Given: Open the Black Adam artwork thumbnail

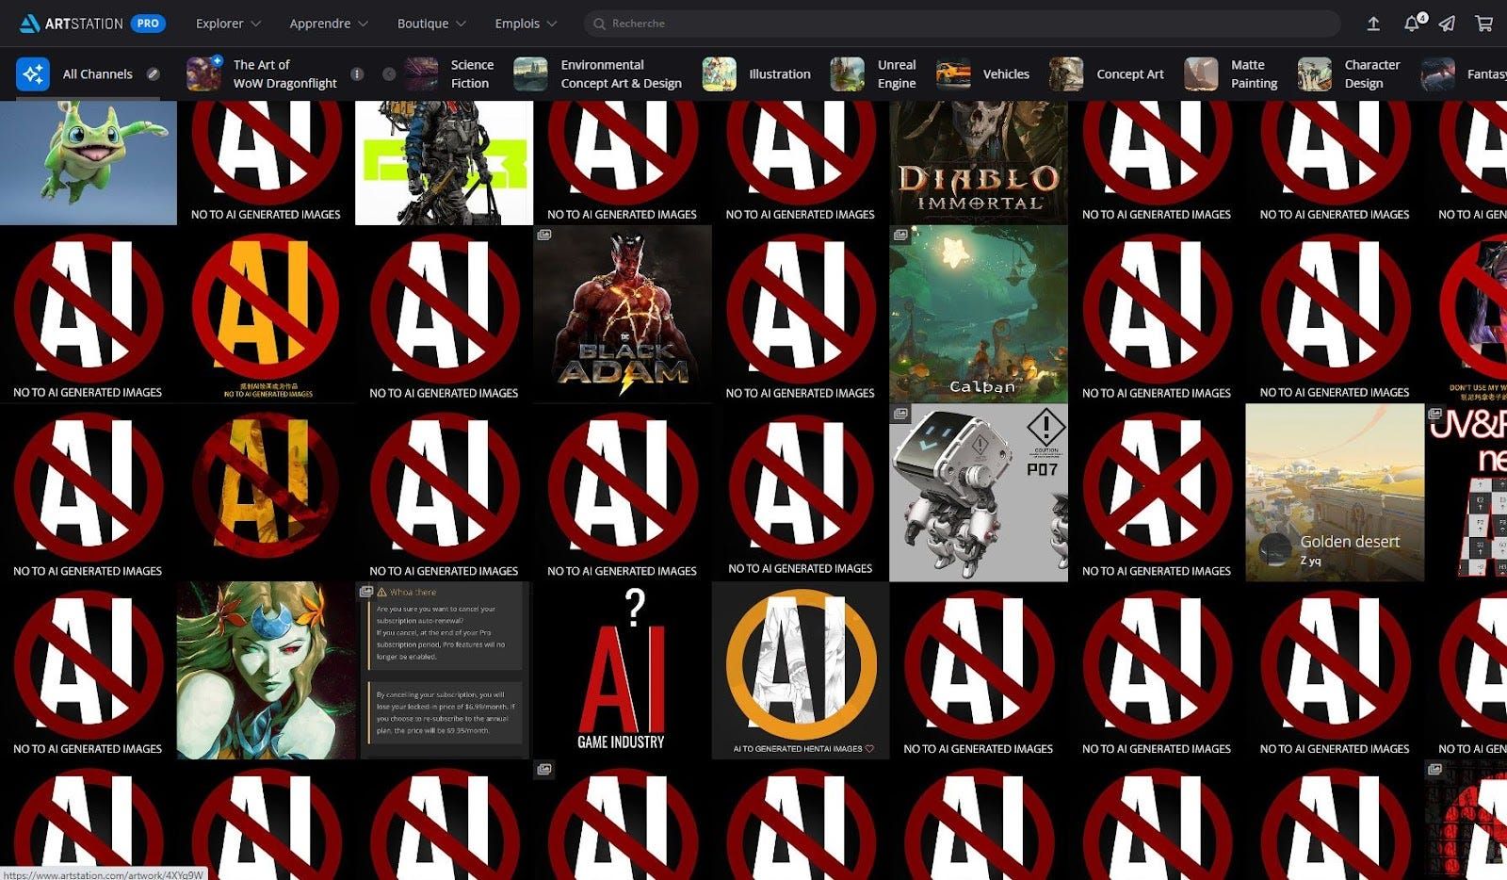Looking at the screenshot, I should [623, 314].
